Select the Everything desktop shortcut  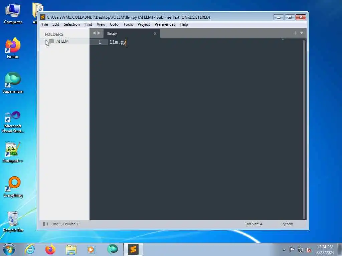pyautogui.click(x=13, y=187)
